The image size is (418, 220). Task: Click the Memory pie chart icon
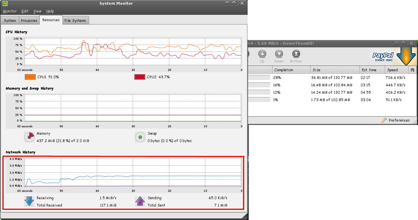30,137
